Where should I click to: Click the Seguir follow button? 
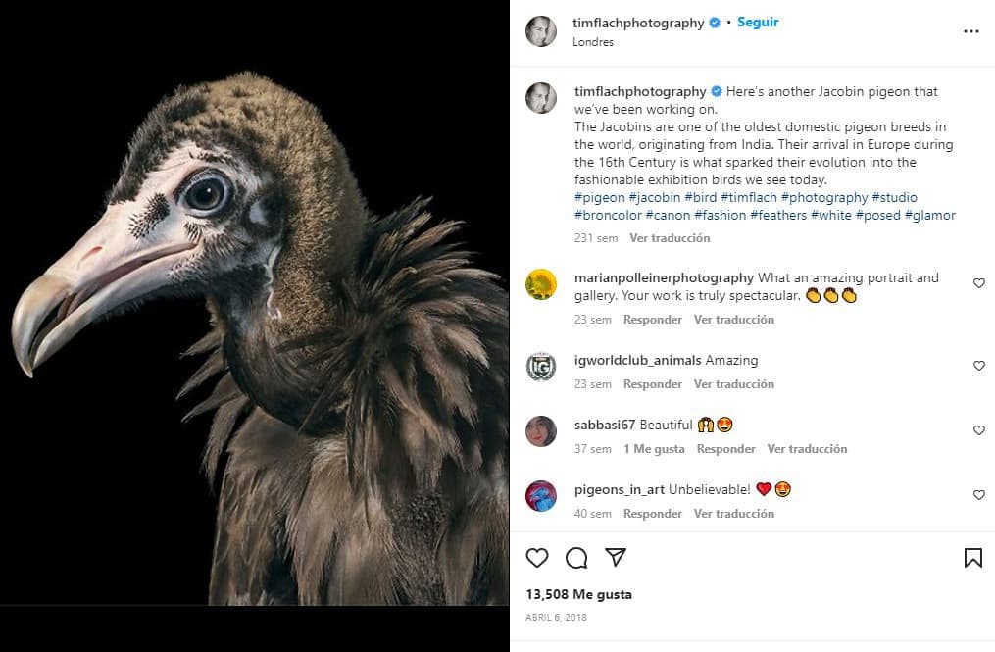(x=758, y=22)
